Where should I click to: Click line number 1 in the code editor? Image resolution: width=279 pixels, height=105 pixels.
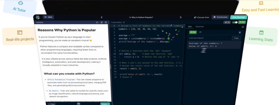click(x=114, y=26)
